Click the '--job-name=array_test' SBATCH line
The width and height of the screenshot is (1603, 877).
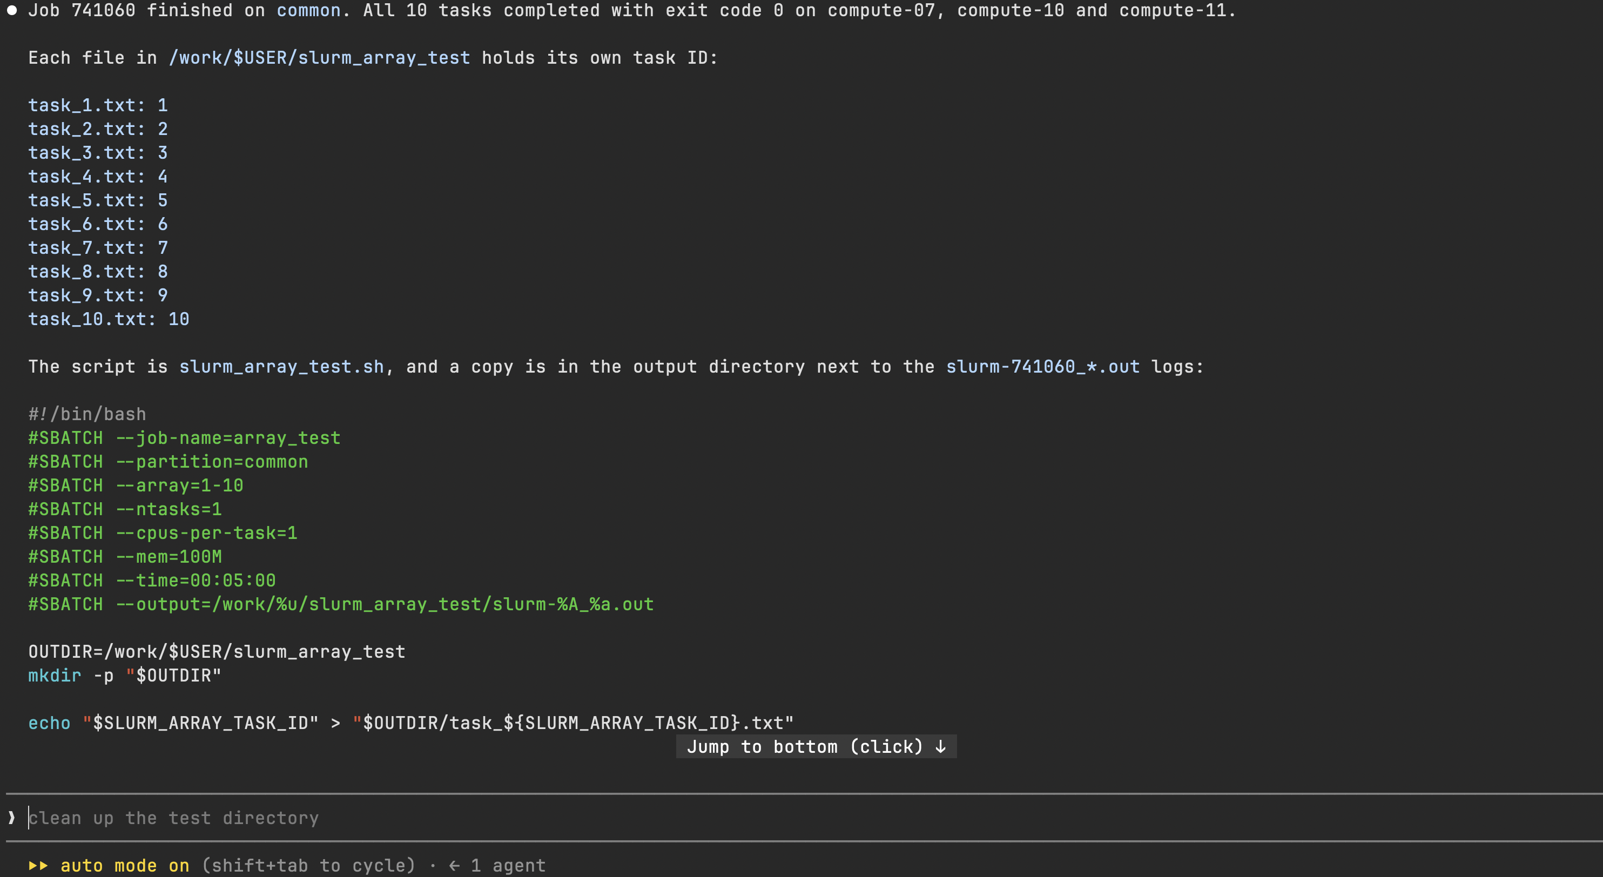click(184, 438)
